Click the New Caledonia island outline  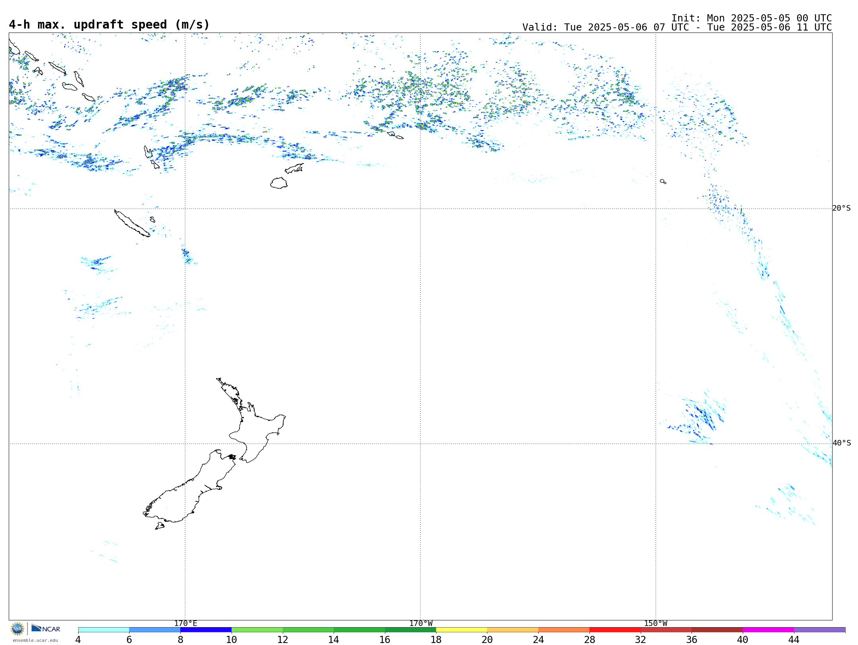pyautogui.click(x=131, y=223)
